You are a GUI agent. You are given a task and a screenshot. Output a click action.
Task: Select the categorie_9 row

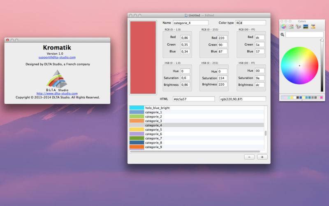[x=197, y=147]
